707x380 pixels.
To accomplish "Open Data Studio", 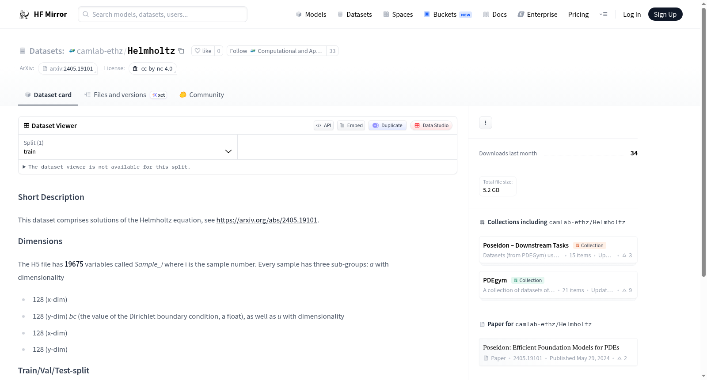I will [x=431, y=125].
